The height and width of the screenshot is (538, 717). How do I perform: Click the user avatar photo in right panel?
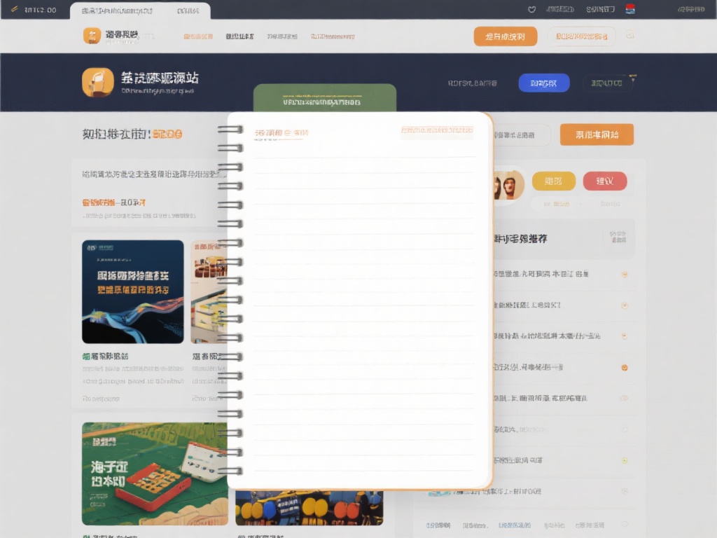click(x=509, y=185)
